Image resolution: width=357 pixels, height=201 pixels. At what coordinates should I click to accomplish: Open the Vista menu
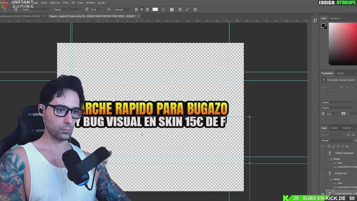(x=80, y=3)
